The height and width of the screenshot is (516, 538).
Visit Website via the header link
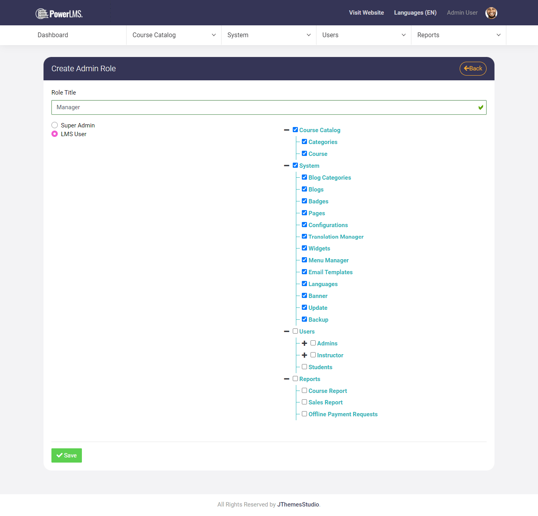coord(366,13)
